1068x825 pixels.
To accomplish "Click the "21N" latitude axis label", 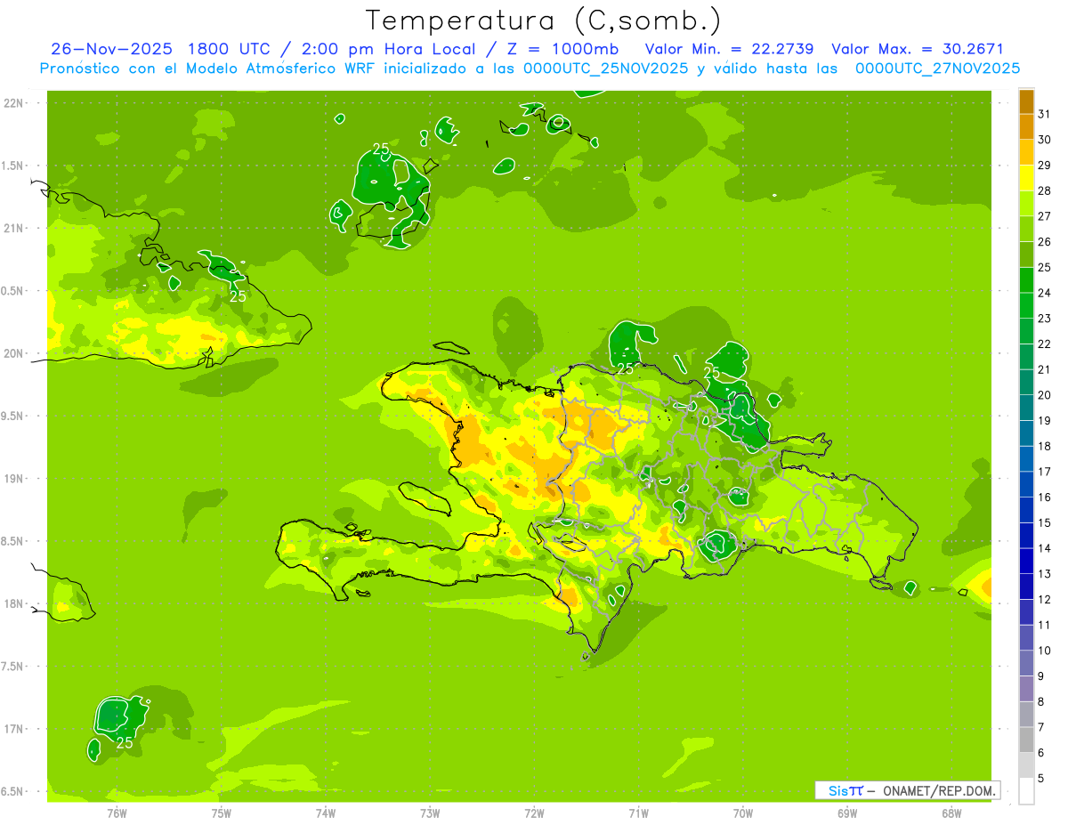I will pos(13,228).
